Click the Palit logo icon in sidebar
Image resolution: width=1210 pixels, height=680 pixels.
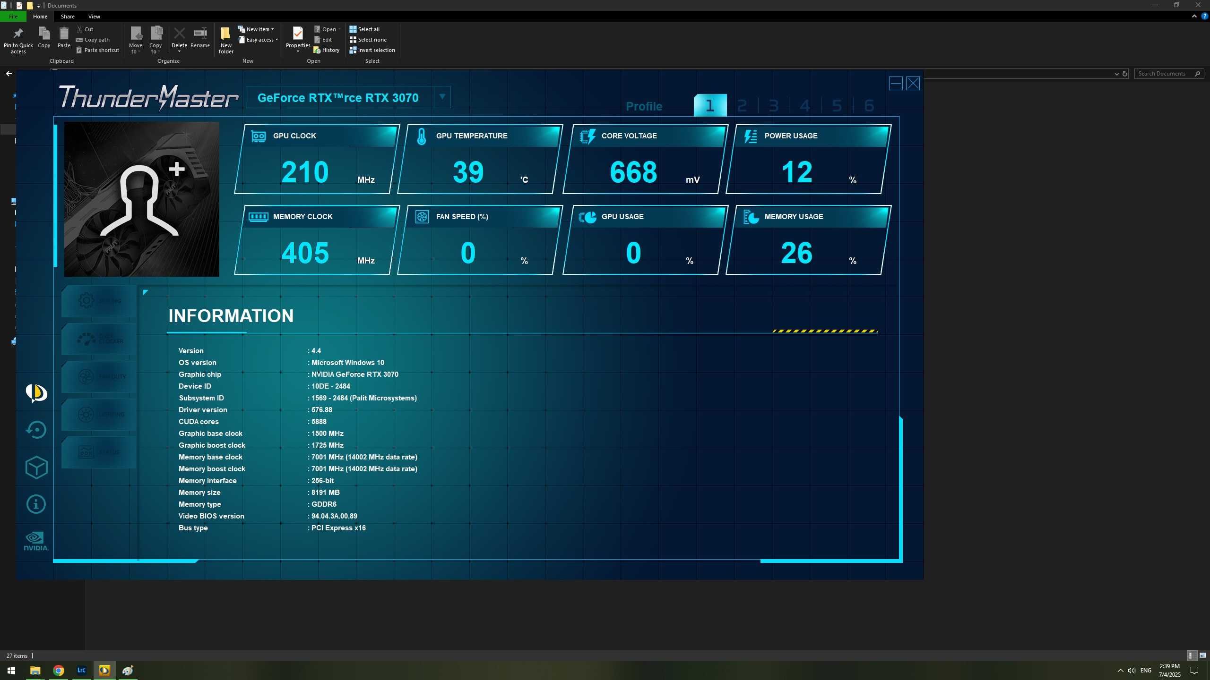coord(36,392)
